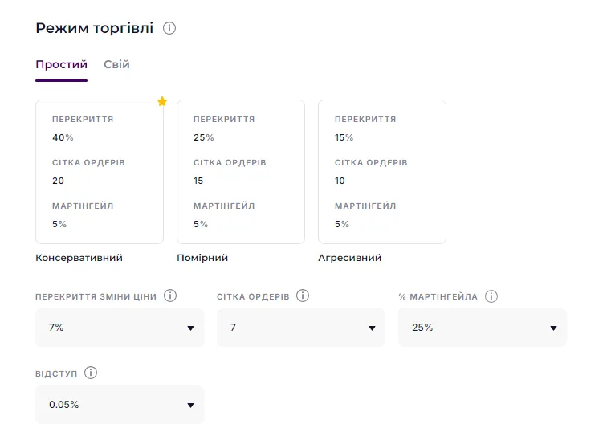This screenshot has width=599, height=428.
Task: Open the Сітка ордерів dropdown showing 7
Action: pyautogui.click(x=301, y=328)
